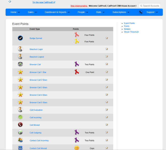The image size is (166, 150).
Task: Edit the Browser Call 5 Stars row
Action: (x=107, y=102)
